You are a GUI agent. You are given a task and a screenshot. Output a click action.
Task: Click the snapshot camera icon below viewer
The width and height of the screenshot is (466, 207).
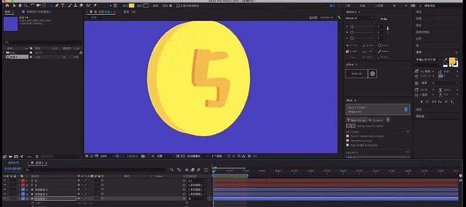click(143, 156)
